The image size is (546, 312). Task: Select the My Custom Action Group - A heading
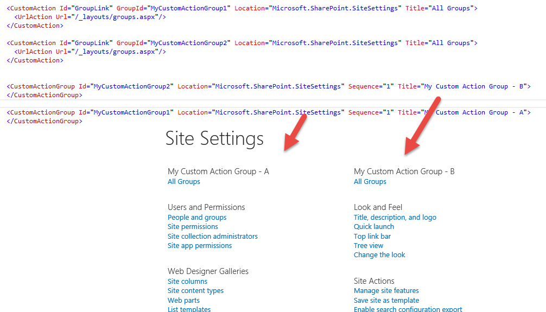click(218, 171)
